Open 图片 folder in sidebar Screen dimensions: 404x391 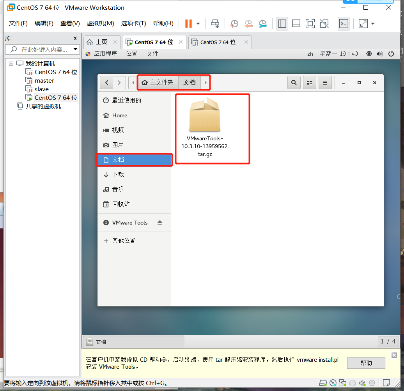134,145
